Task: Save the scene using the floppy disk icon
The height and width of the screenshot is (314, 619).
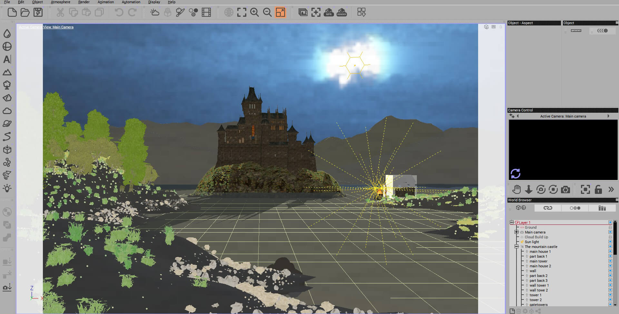Action: click(x=38, y=13)
